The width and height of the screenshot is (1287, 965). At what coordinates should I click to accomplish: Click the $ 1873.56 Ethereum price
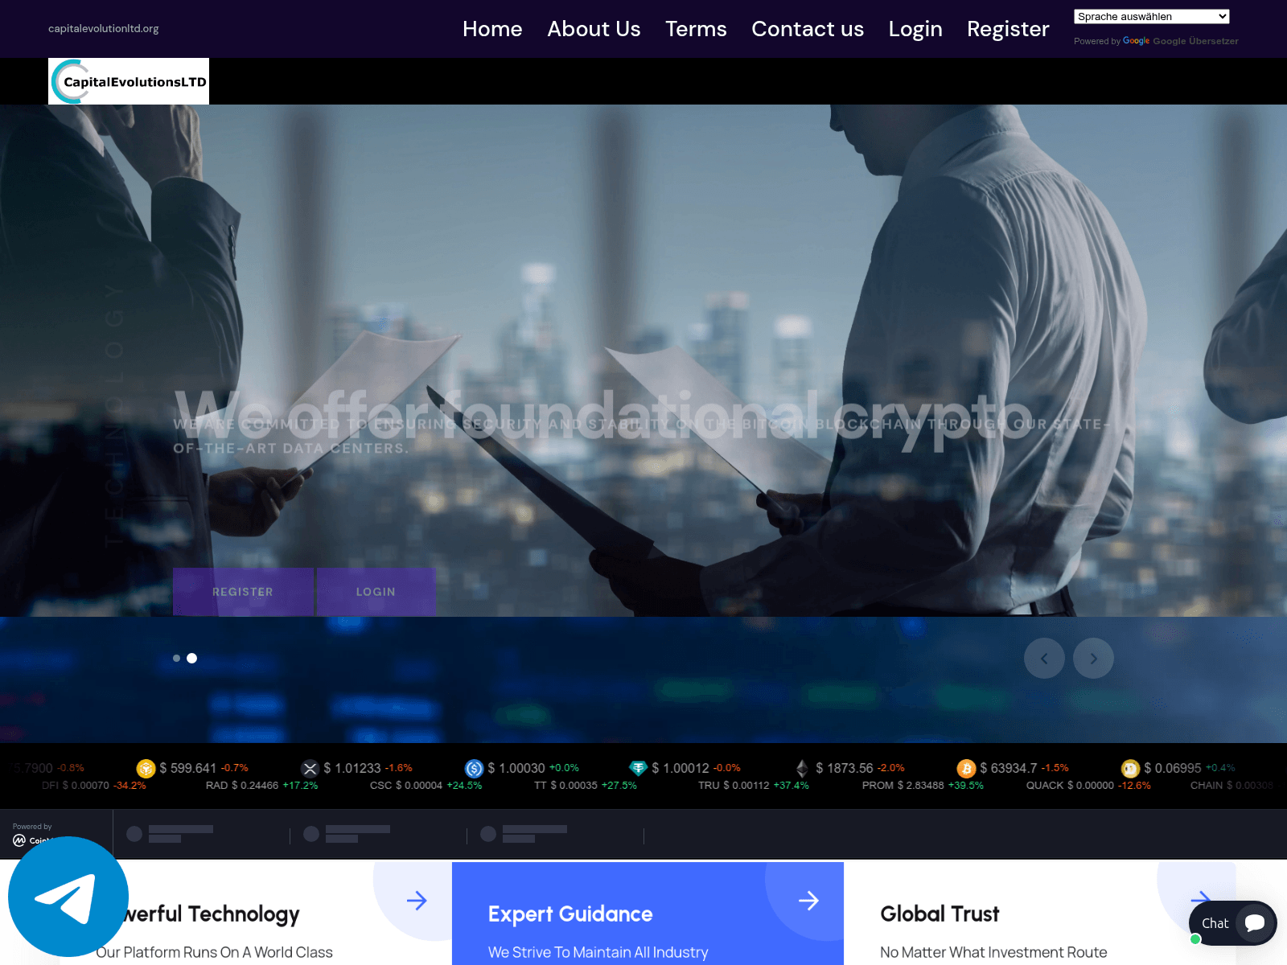(845, 769)
